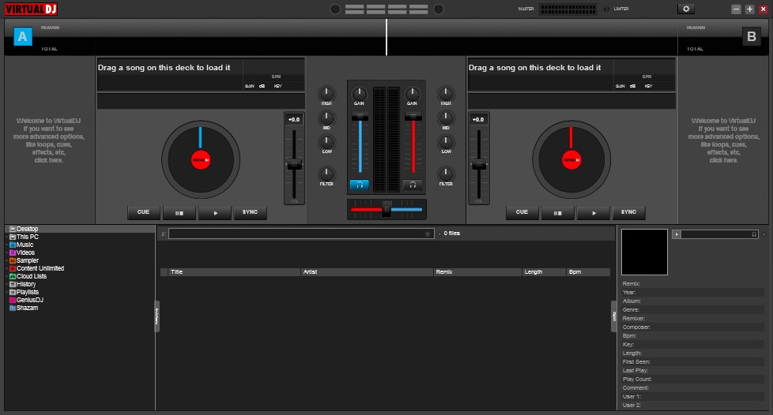The height and width of the screenshot is (415, 773).
Task: Click the crossfader handle
Action: pyautogui.click(x=387, y=209)
